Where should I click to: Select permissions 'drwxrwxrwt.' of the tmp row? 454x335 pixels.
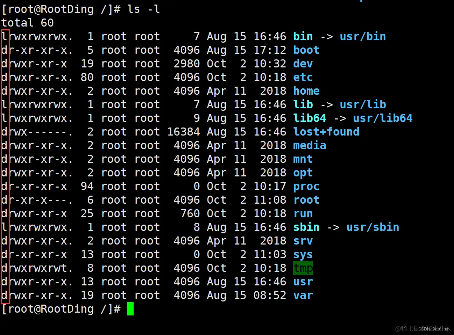pyautogui.click(x=37, y=268)
